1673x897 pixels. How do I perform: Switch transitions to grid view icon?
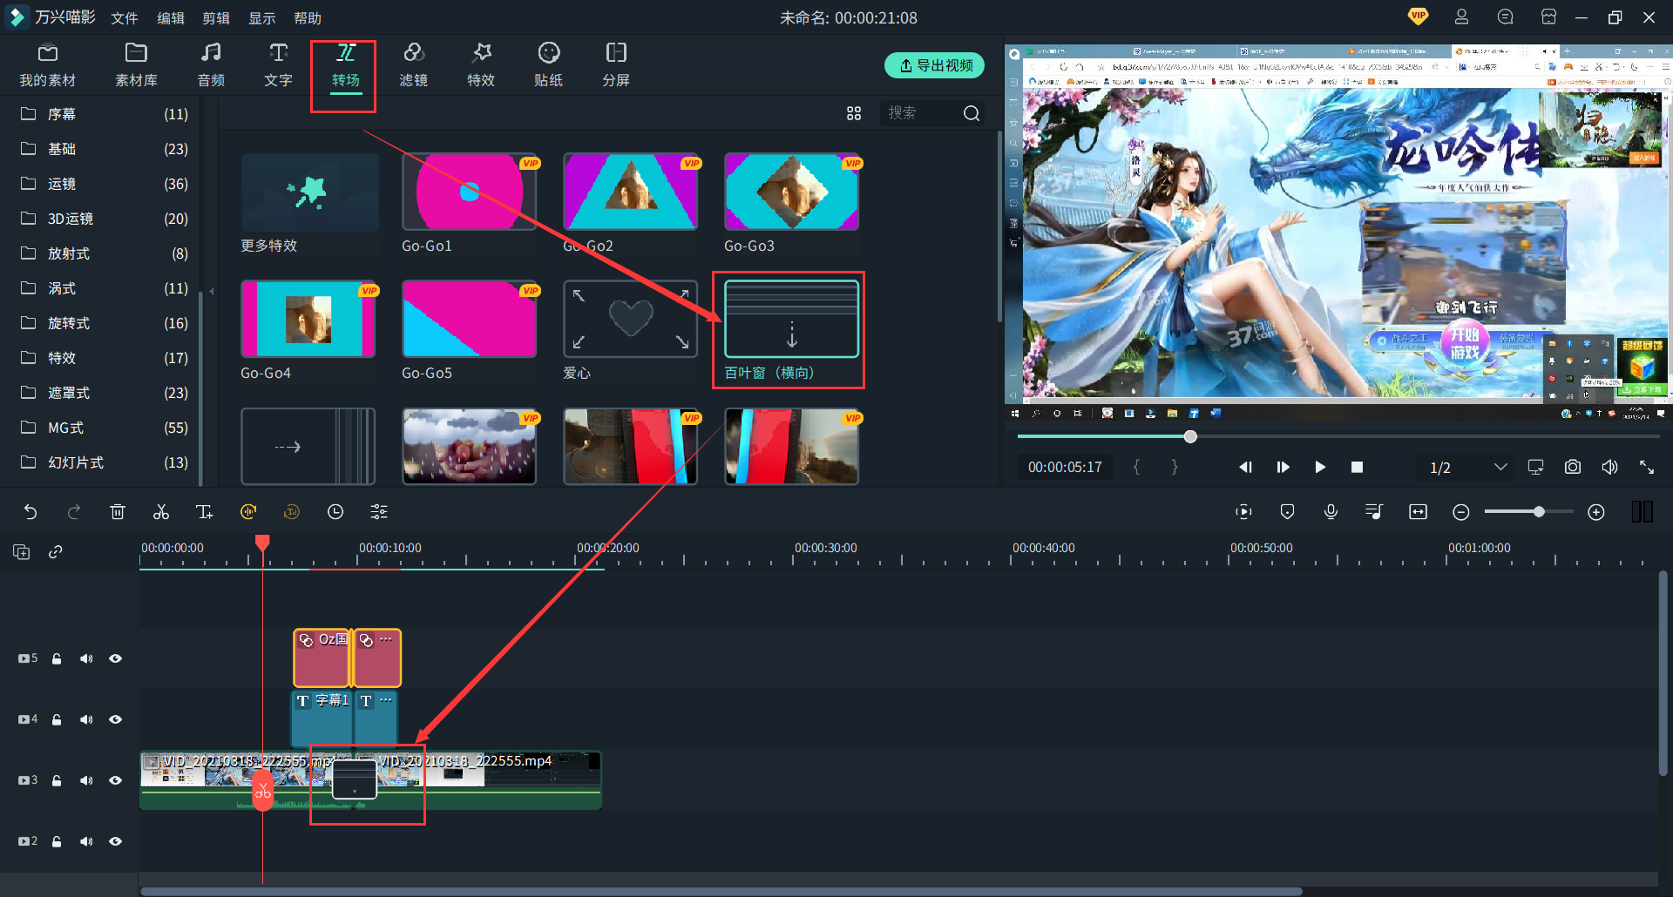(x=854, y=113)
